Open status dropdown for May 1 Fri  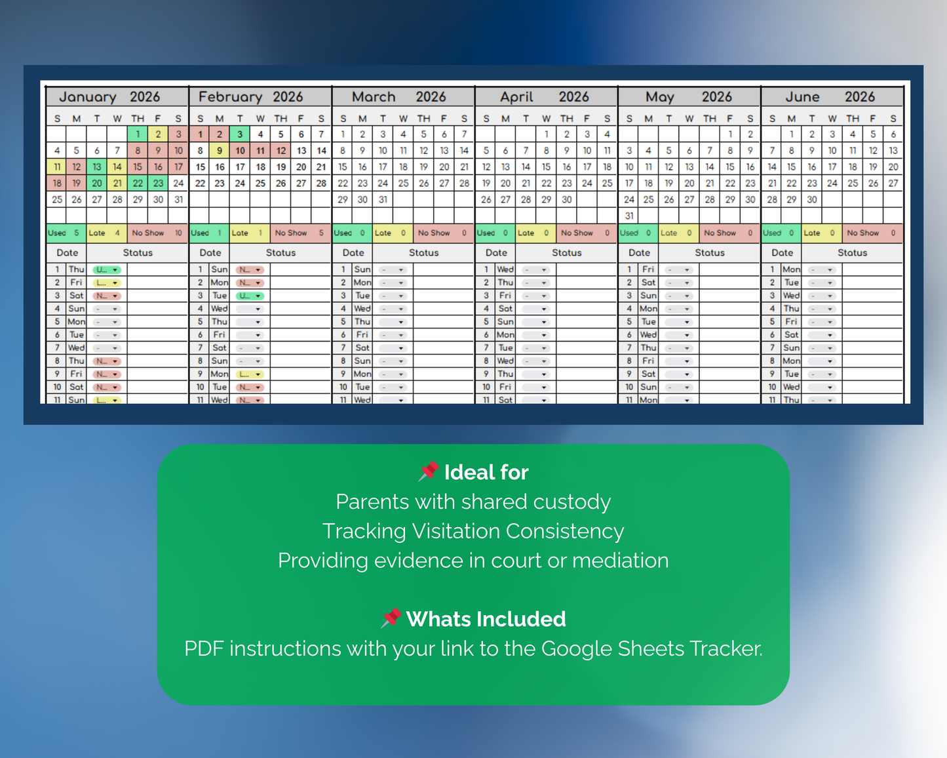(x=678, y=269)
